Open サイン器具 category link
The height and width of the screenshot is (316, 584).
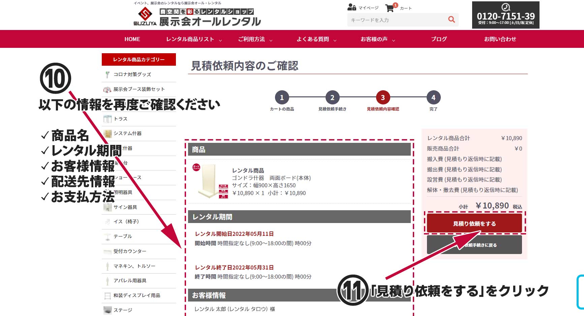click(x=125, y=207)
